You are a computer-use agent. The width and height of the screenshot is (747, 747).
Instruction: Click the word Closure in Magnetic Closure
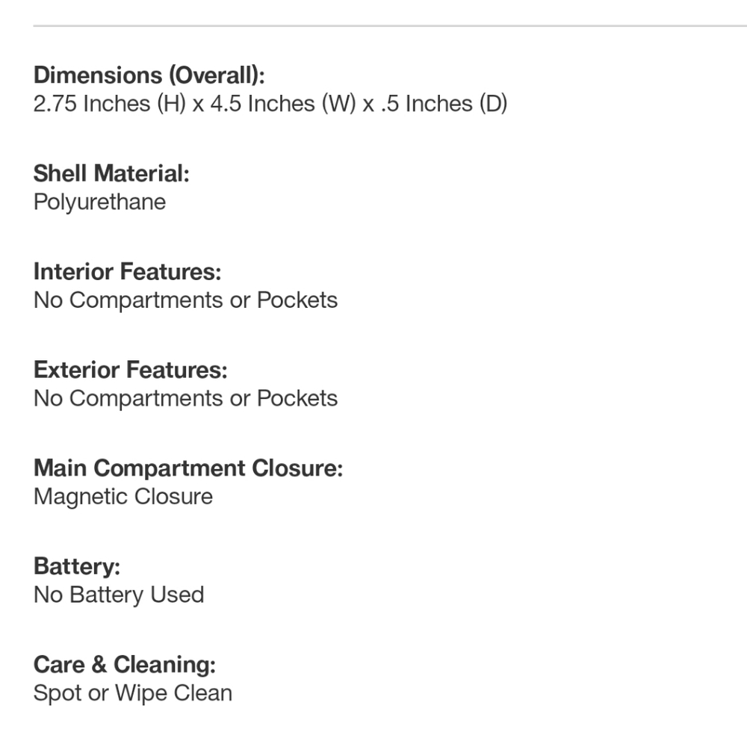pyautogui.click(x=173, y=497)
